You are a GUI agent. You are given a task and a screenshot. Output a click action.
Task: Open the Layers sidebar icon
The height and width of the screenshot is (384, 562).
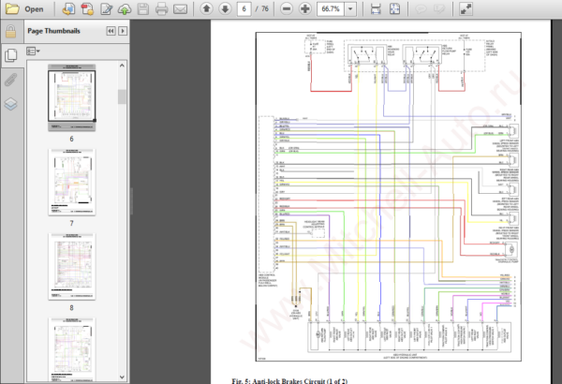click(x=10, y=104)
